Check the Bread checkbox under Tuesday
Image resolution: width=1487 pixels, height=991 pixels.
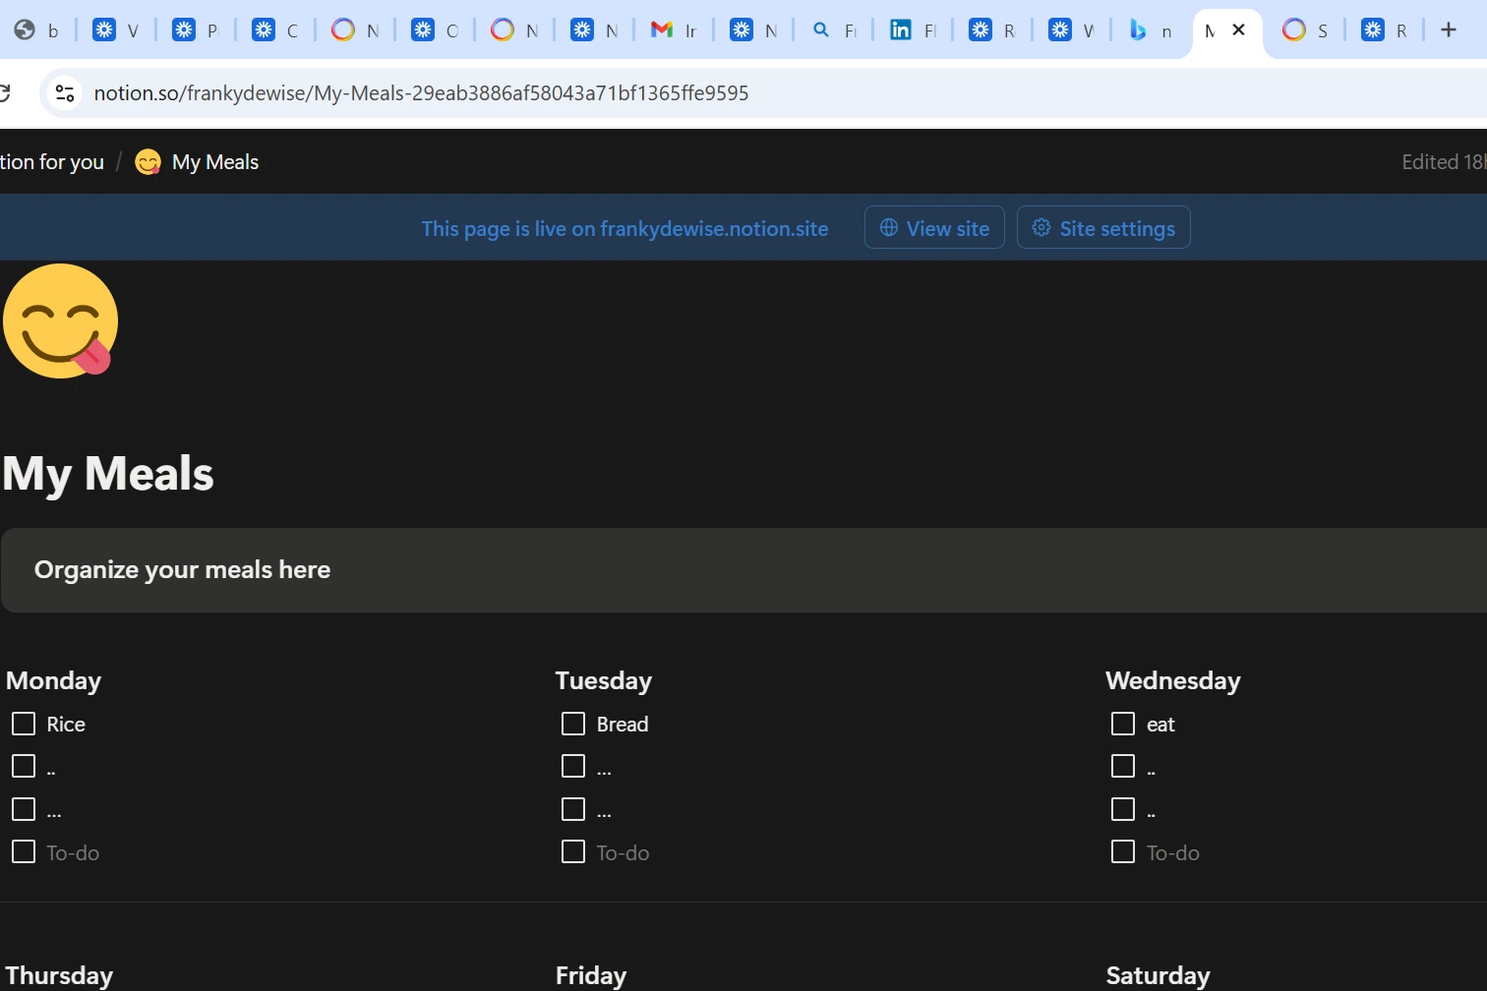pyautogui.click(x=572, y=723)
